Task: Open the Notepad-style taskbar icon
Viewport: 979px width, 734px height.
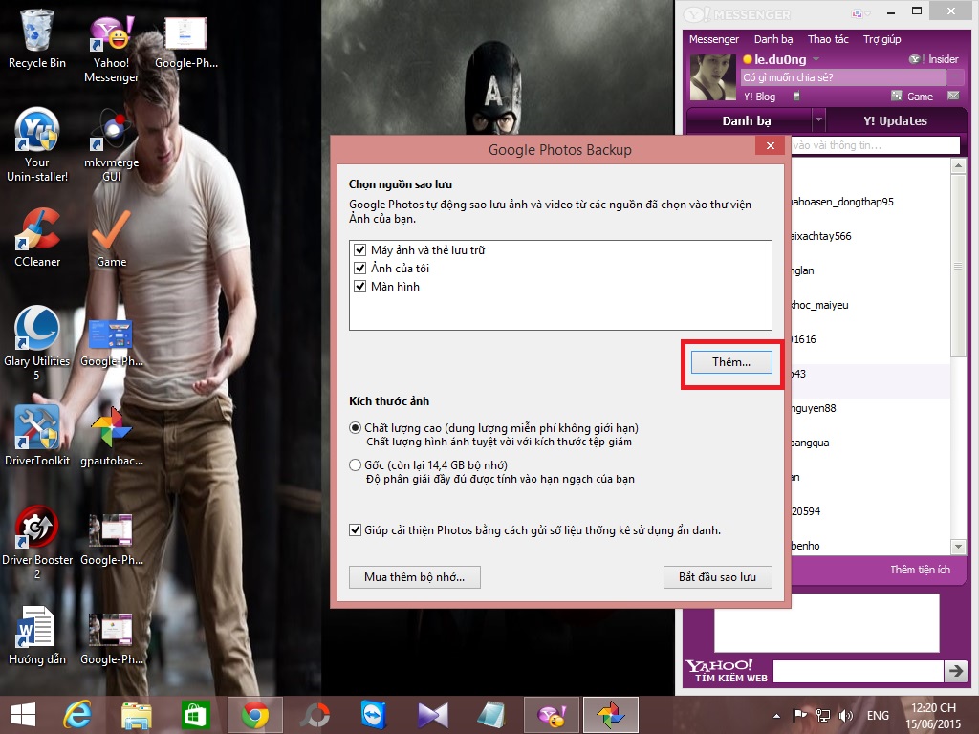Action: point(492,715)
